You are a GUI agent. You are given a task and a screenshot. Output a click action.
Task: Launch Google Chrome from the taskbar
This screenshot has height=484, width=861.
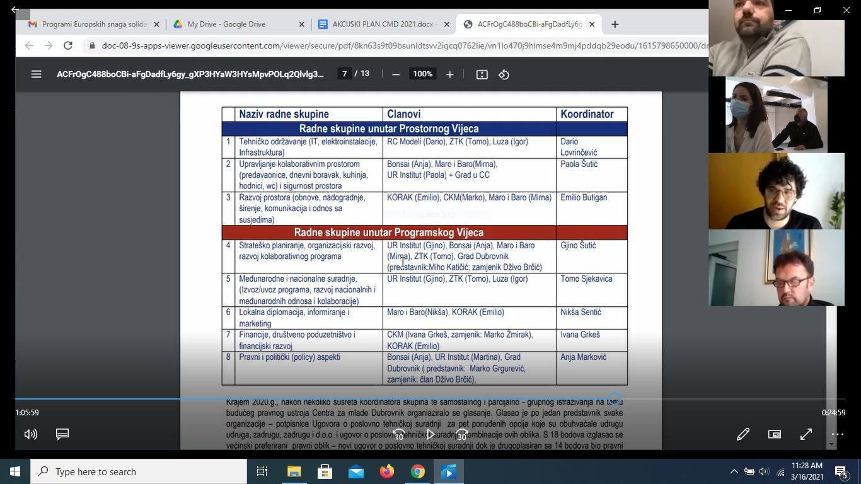click(x=418, y=471)
